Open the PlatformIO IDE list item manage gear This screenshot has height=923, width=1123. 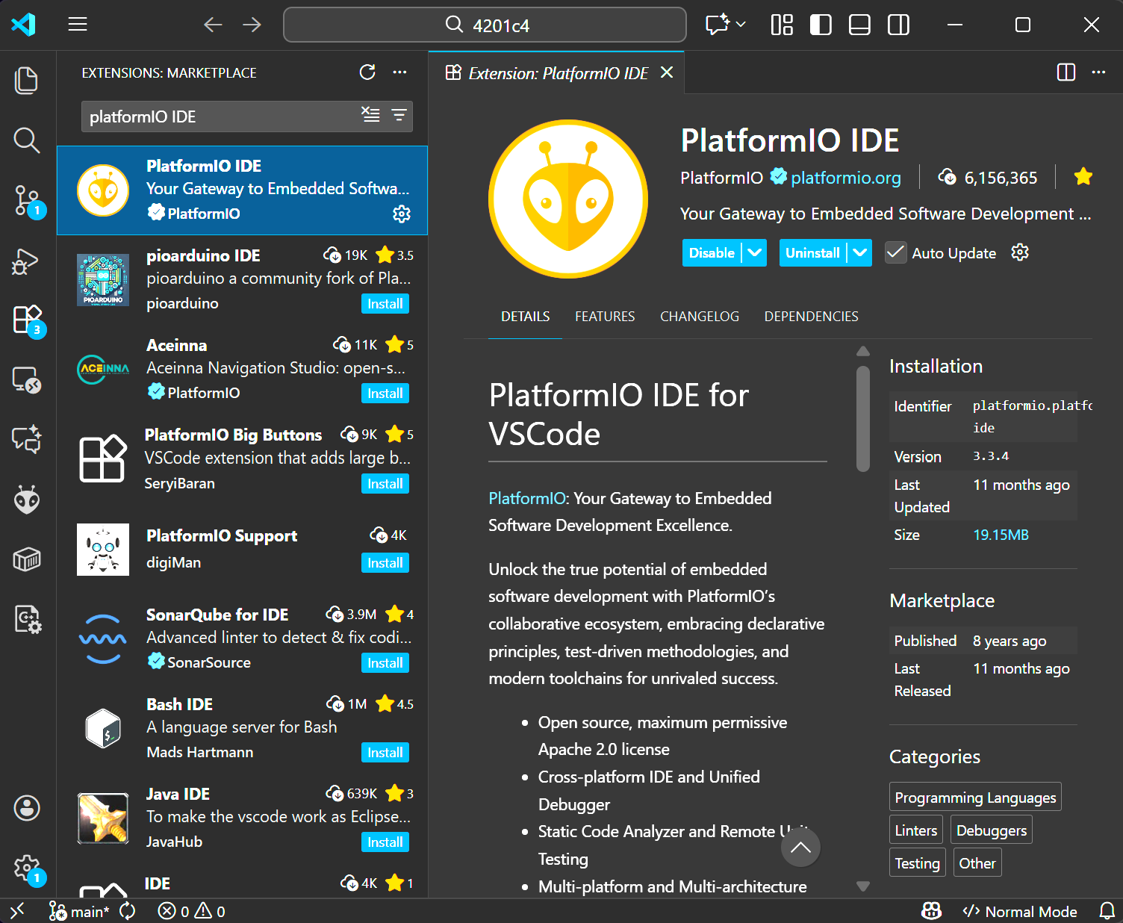coord(402,214)
